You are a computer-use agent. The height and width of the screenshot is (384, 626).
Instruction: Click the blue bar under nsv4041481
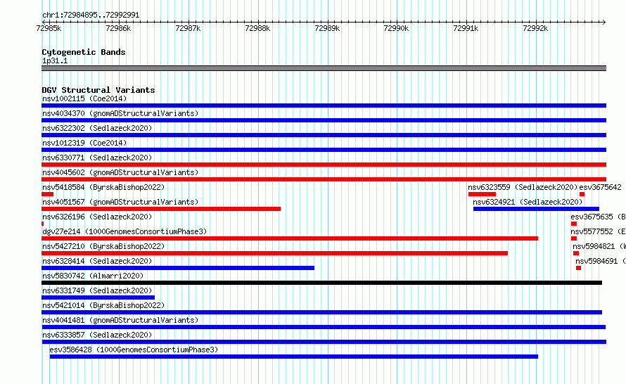[324, 327]
